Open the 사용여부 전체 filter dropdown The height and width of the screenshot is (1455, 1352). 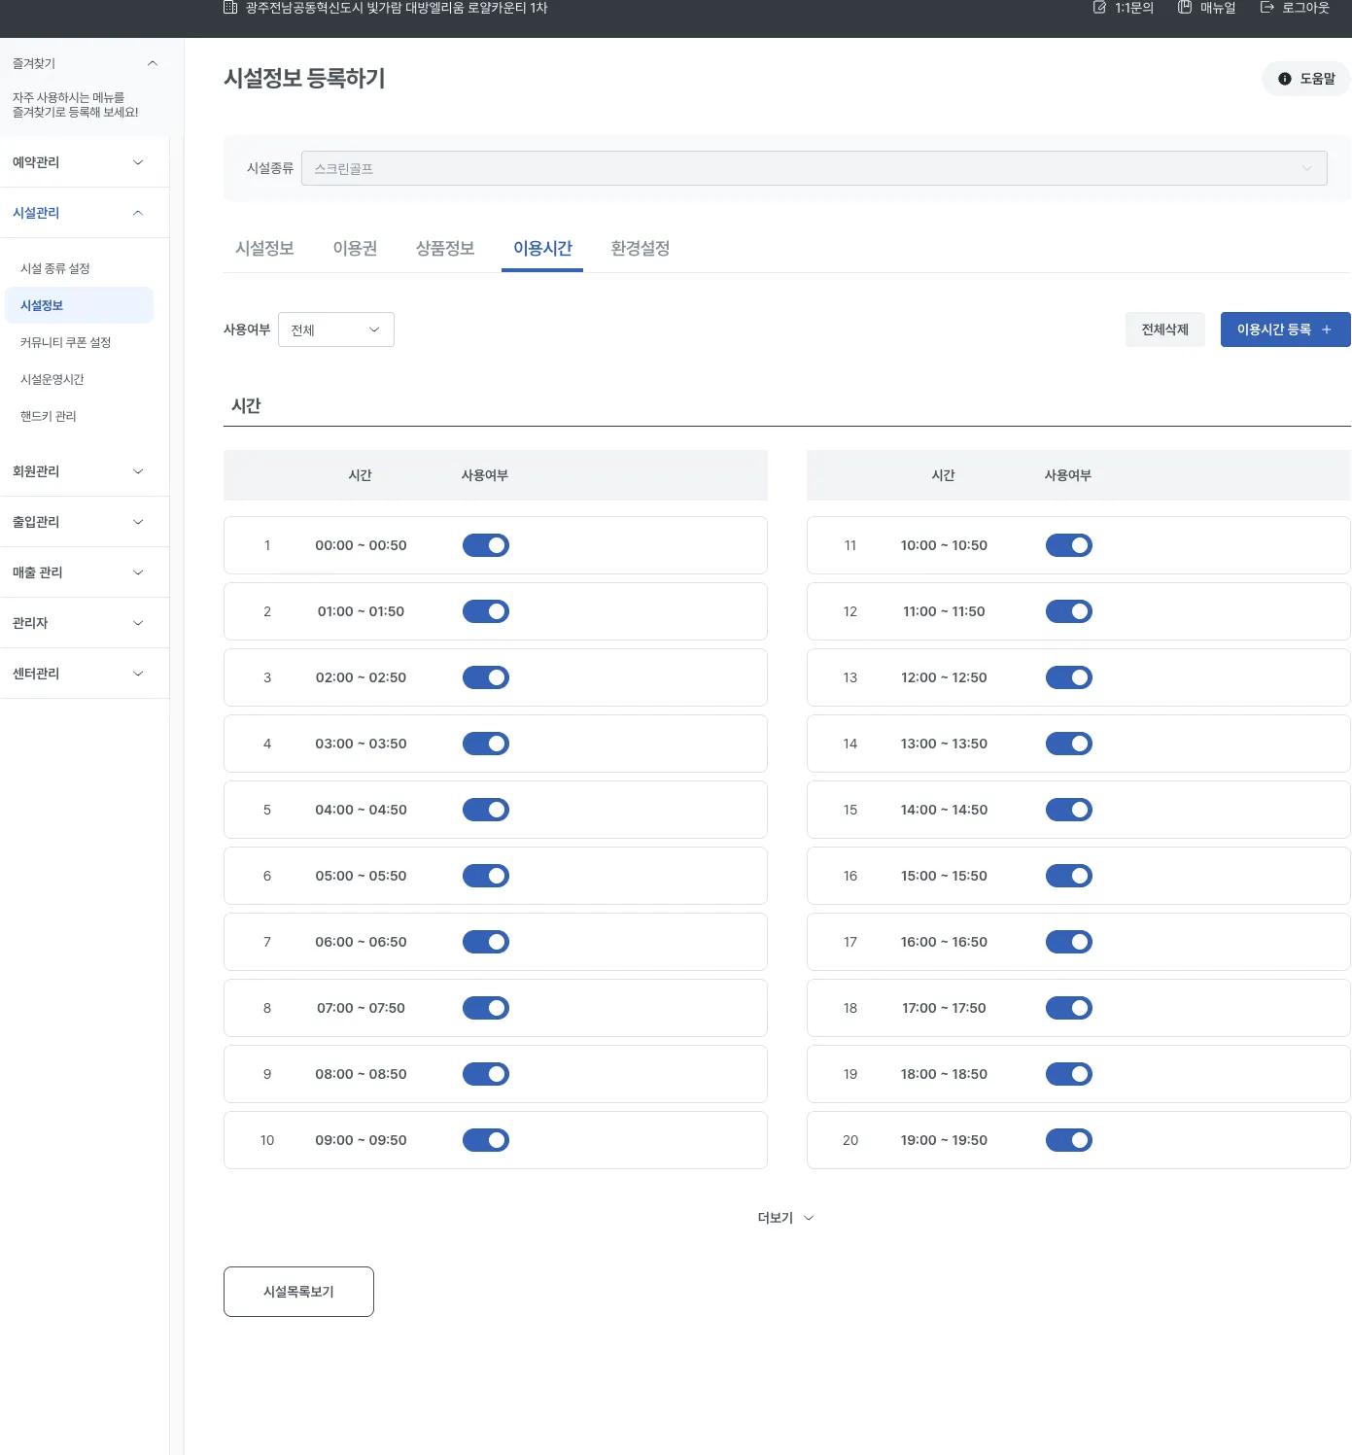pos(335,329)
